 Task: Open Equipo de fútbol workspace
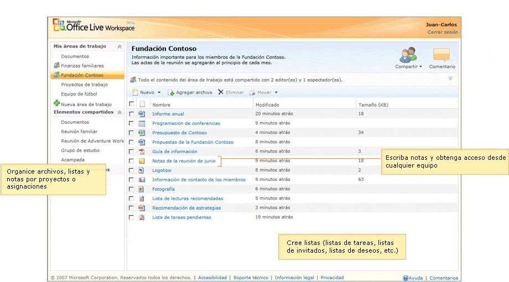[79, 94]
